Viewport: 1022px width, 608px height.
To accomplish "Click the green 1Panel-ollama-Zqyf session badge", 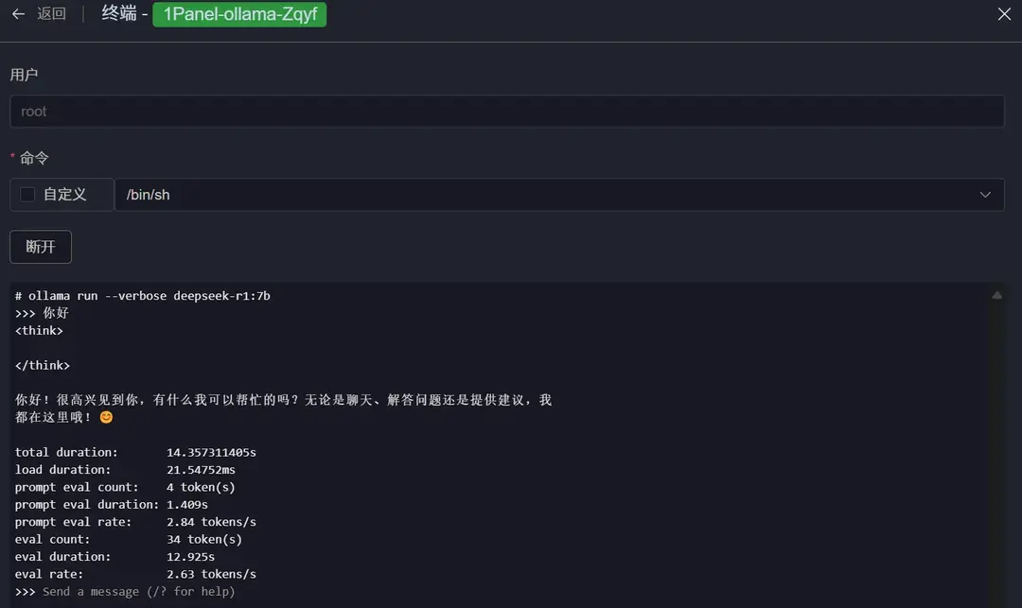I will click(239, 14).
